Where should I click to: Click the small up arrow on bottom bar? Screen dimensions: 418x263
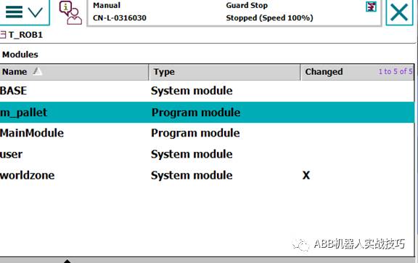(67, 261)
